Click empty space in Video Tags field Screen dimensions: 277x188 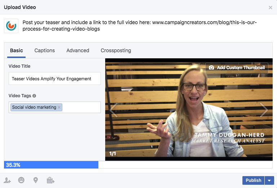coord(81,107)
